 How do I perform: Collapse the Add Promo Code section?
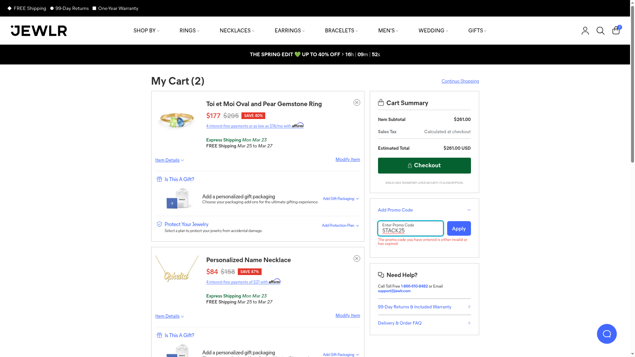click(469, 210)
